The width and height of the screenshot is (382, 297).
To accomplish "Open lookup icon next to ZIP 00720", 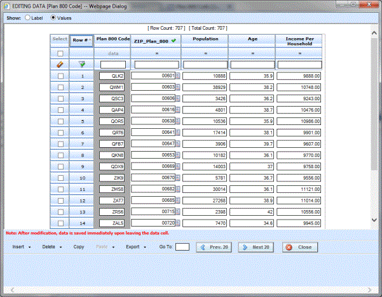I will pos(178,223).
